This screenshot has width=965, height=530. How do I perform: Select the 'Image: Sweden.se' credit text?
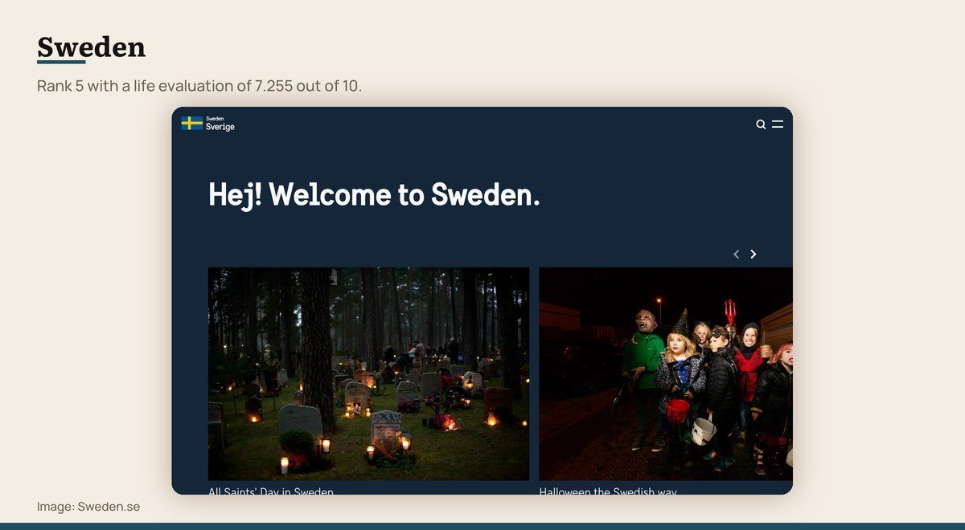[88, 507]
